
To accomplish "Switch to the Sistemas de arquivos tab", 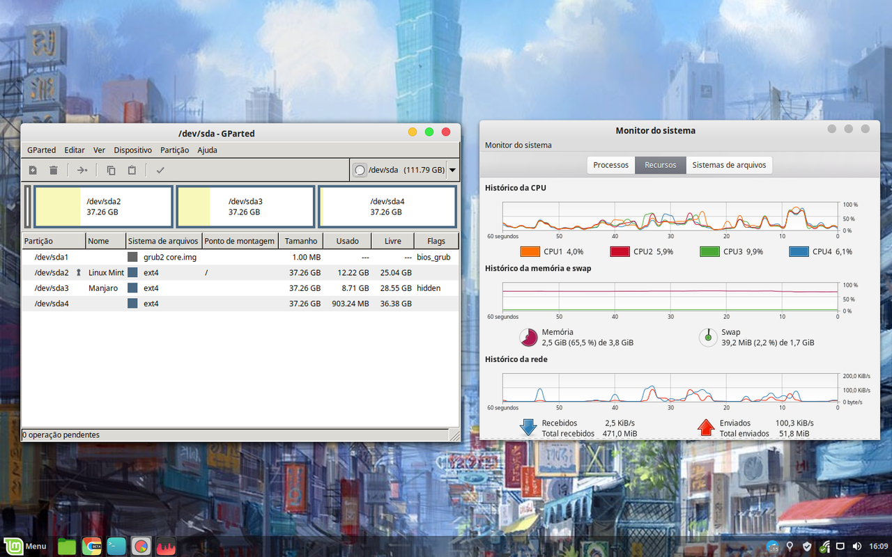I will click(x=729, y=165).
